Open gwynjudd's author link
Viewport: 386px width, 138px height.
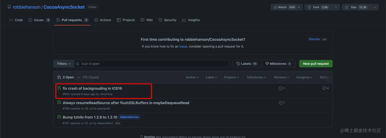[103, 109]
